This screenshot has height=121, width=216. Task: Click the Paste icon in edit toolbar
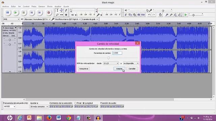(x=134, y=15)
